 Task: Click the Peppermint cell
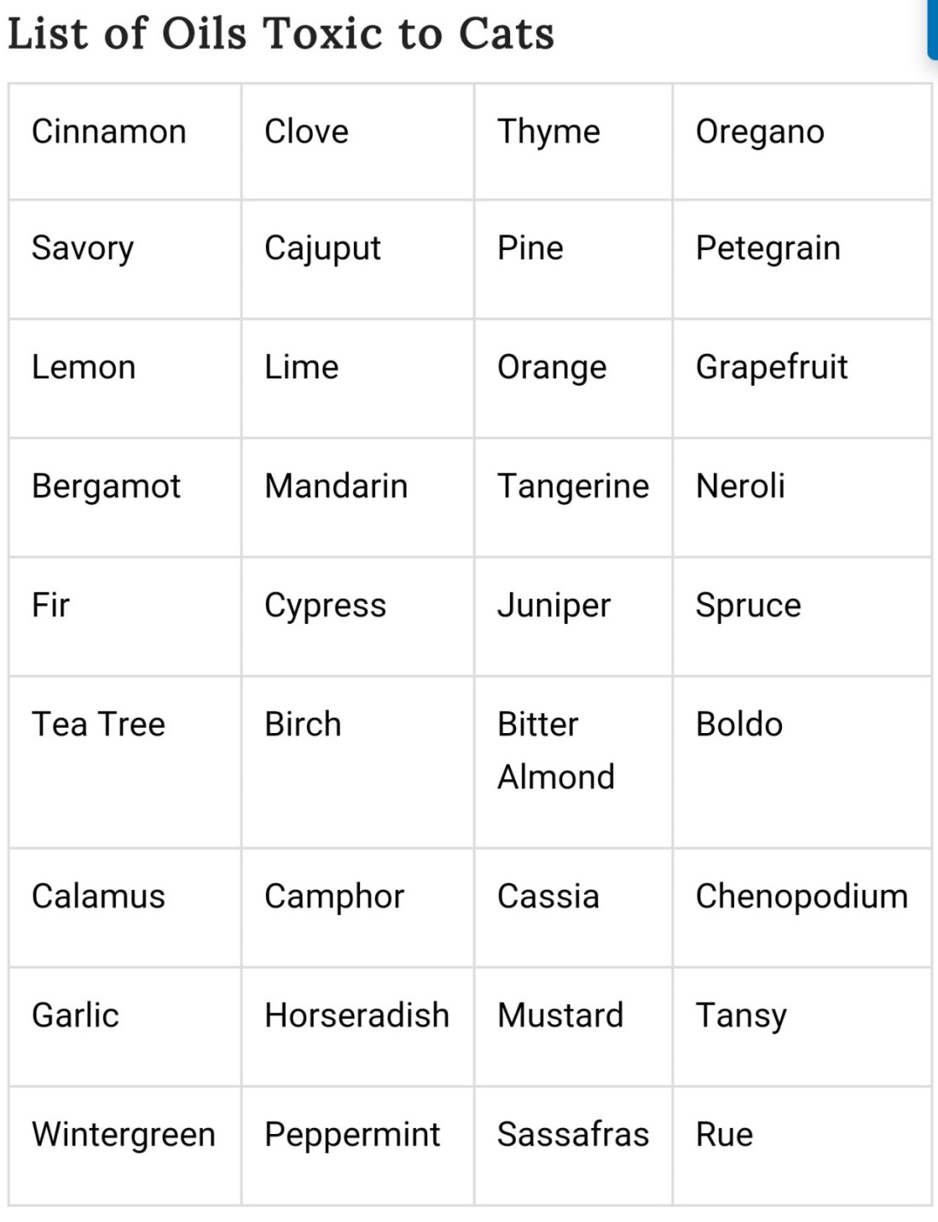point(352,1135)
